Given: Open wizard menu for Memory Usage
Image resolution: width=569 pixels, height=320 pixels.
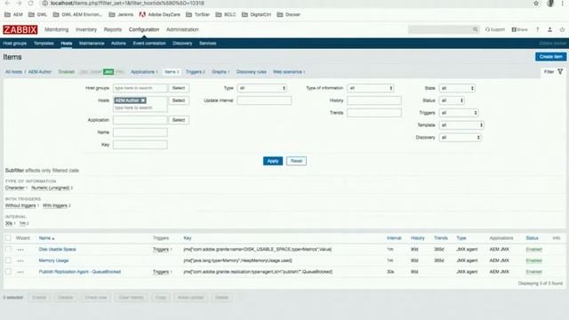Looking at the screenshot, I should click(20, 260).
